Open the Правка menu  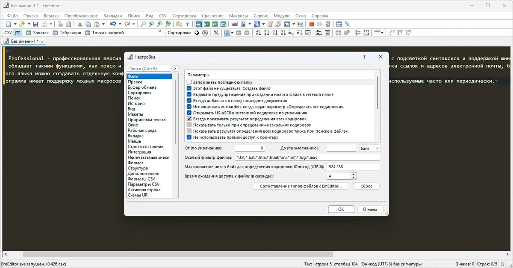tap(31, 16)
